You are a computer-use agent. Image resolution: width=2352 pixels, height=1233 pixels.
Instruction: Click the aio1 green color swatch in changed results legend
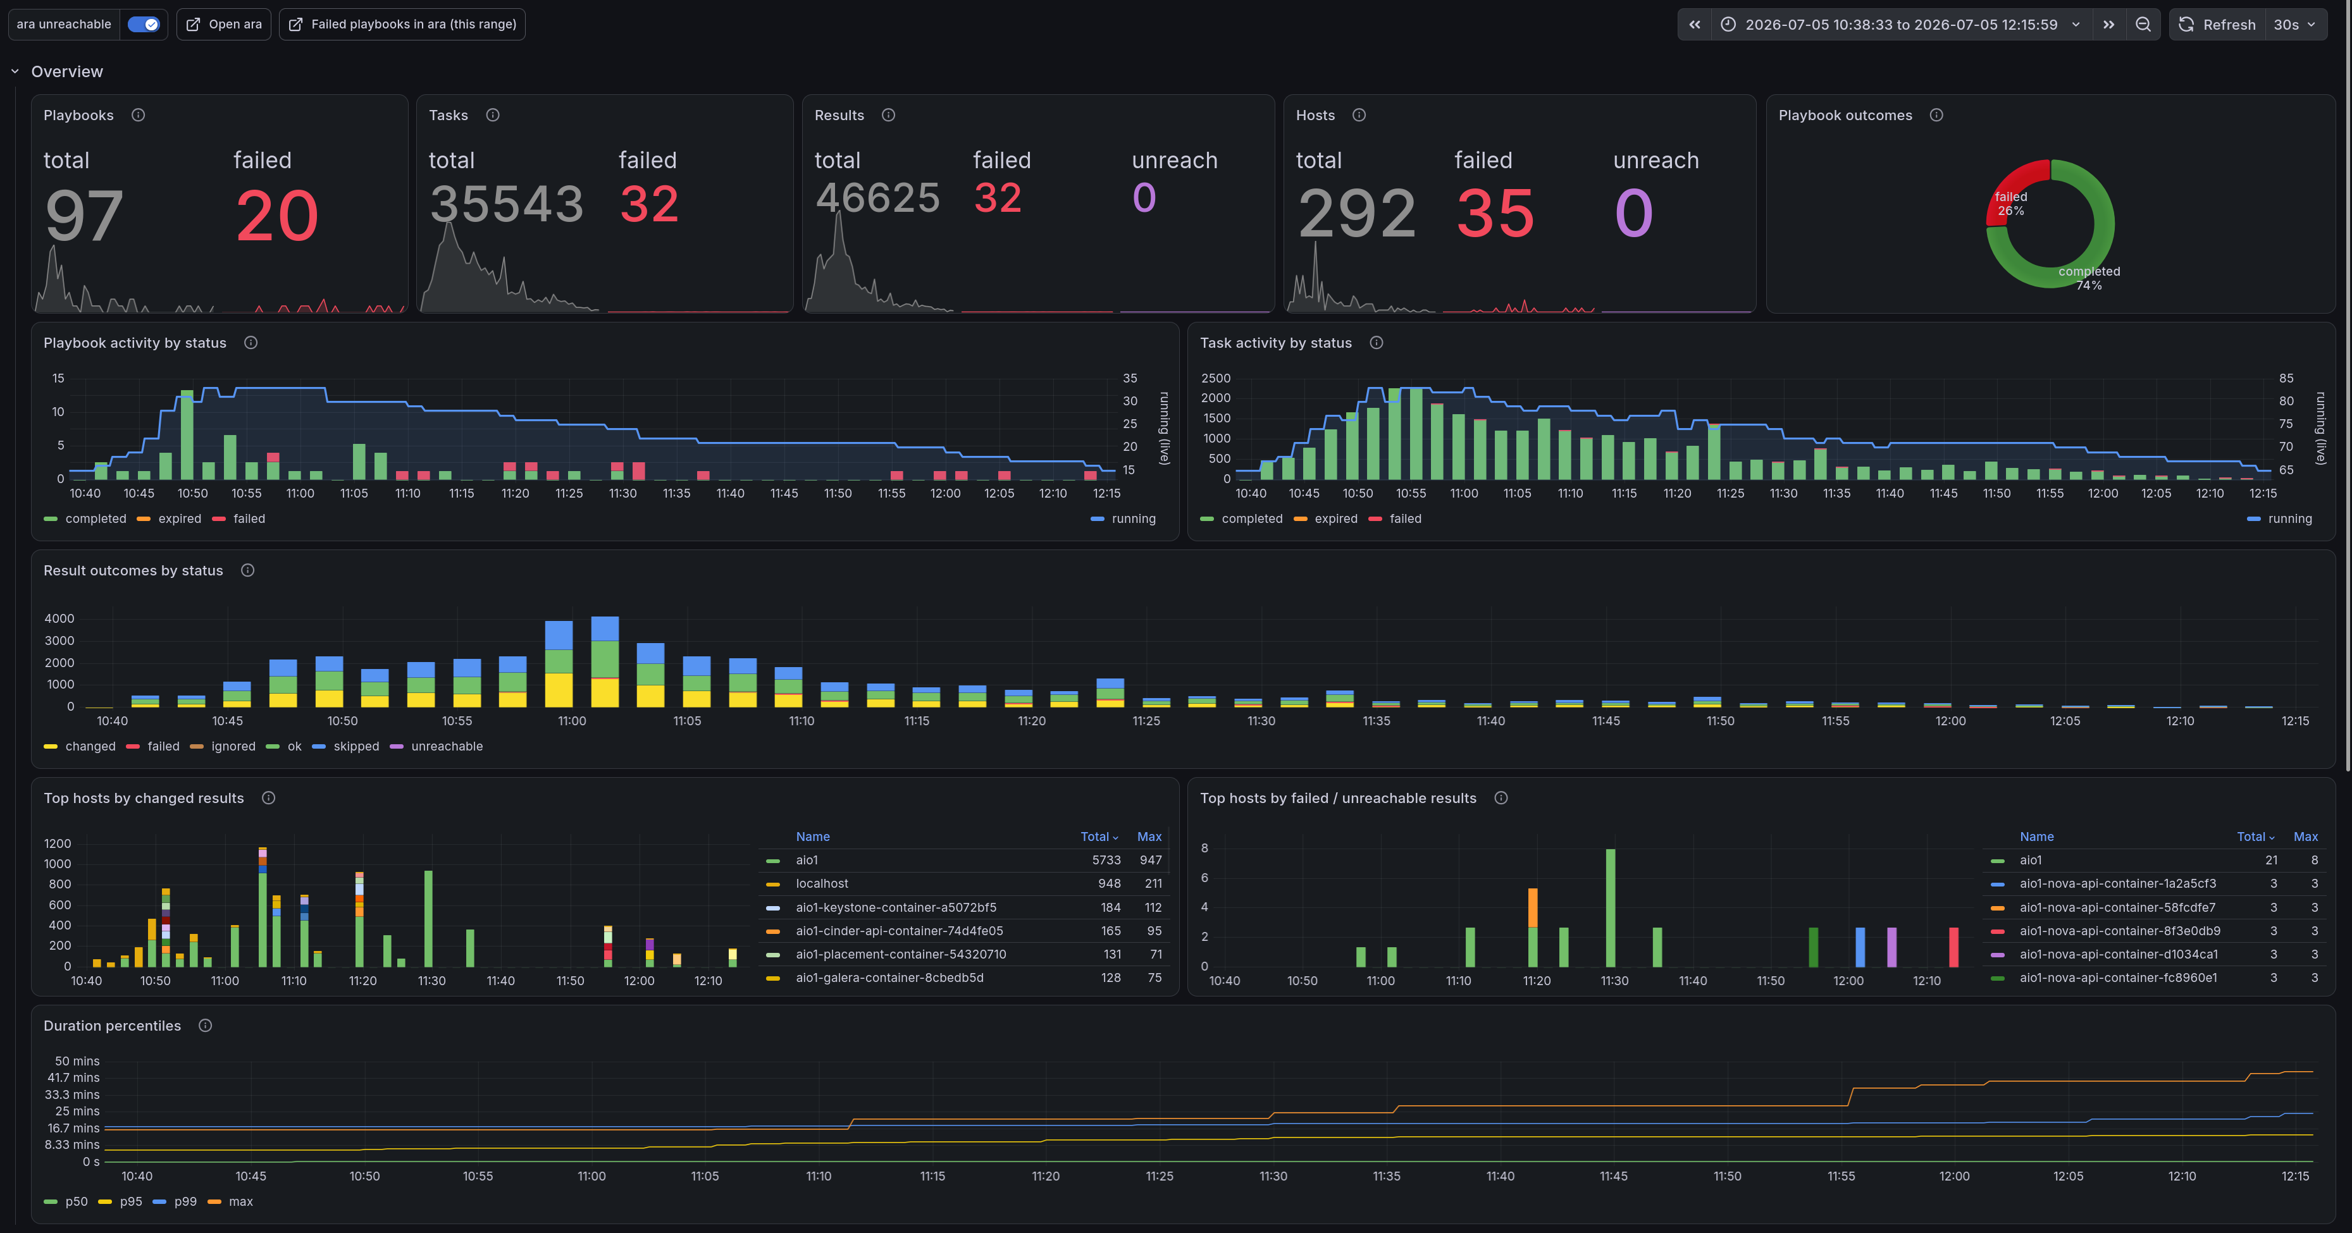pyautogui.click(x=773, y=861)
